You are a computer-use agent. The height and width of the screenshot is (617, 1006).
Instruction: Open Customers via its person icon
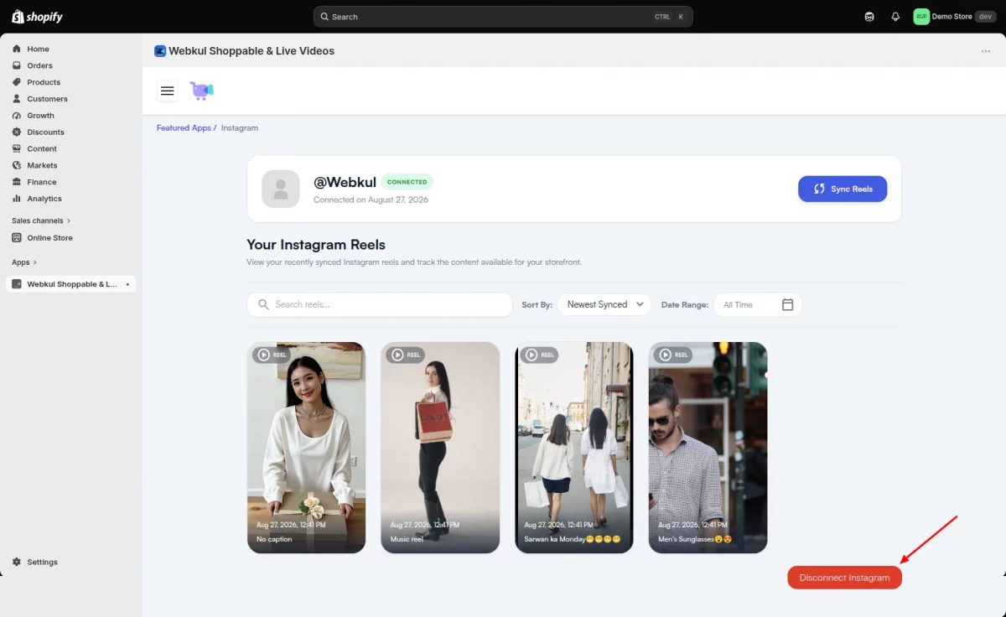click(17, 99)
